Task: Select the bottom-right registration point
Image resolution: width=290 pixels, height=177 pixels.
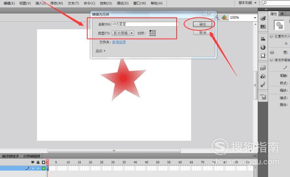Action: click(x=155, y=35)
